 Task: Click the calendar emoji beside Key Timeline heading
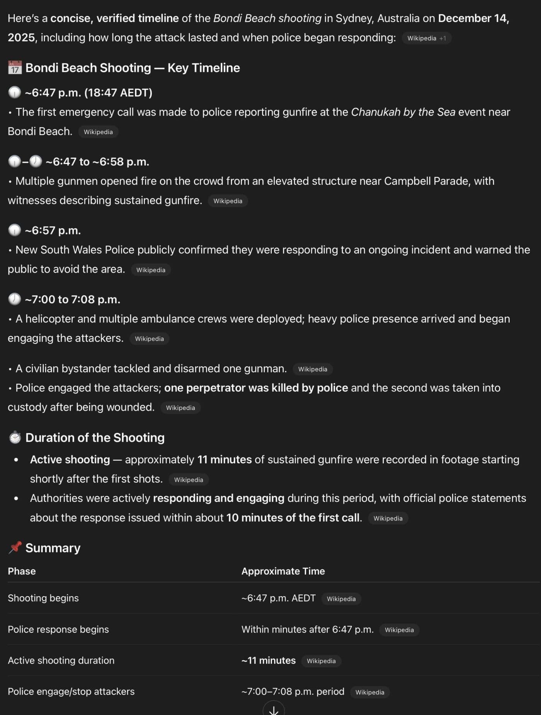15,68
